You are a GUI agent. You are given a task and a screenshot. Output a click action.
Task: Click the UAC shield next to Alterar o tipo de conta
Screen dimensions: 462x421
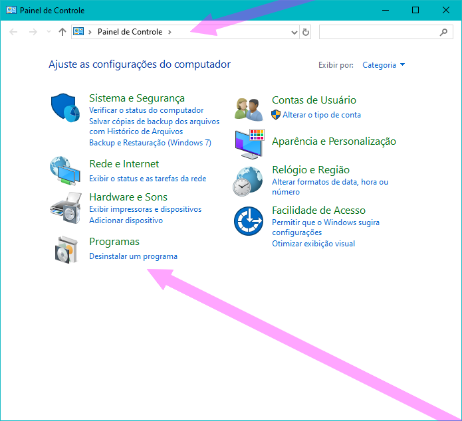(x=275, y=114)
